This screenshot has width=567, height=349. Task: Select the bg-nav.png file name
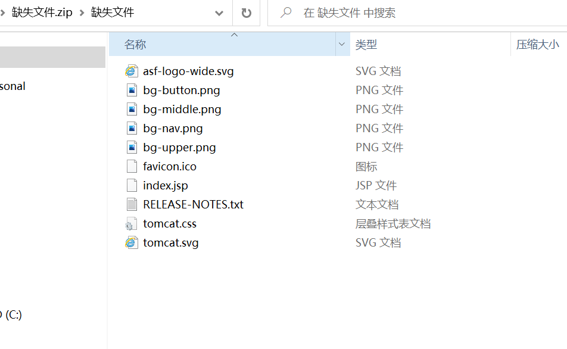point(173,129)
